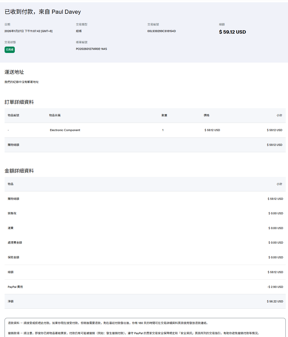
Task: Click the 數量 column header
Action: pos(164,115)
